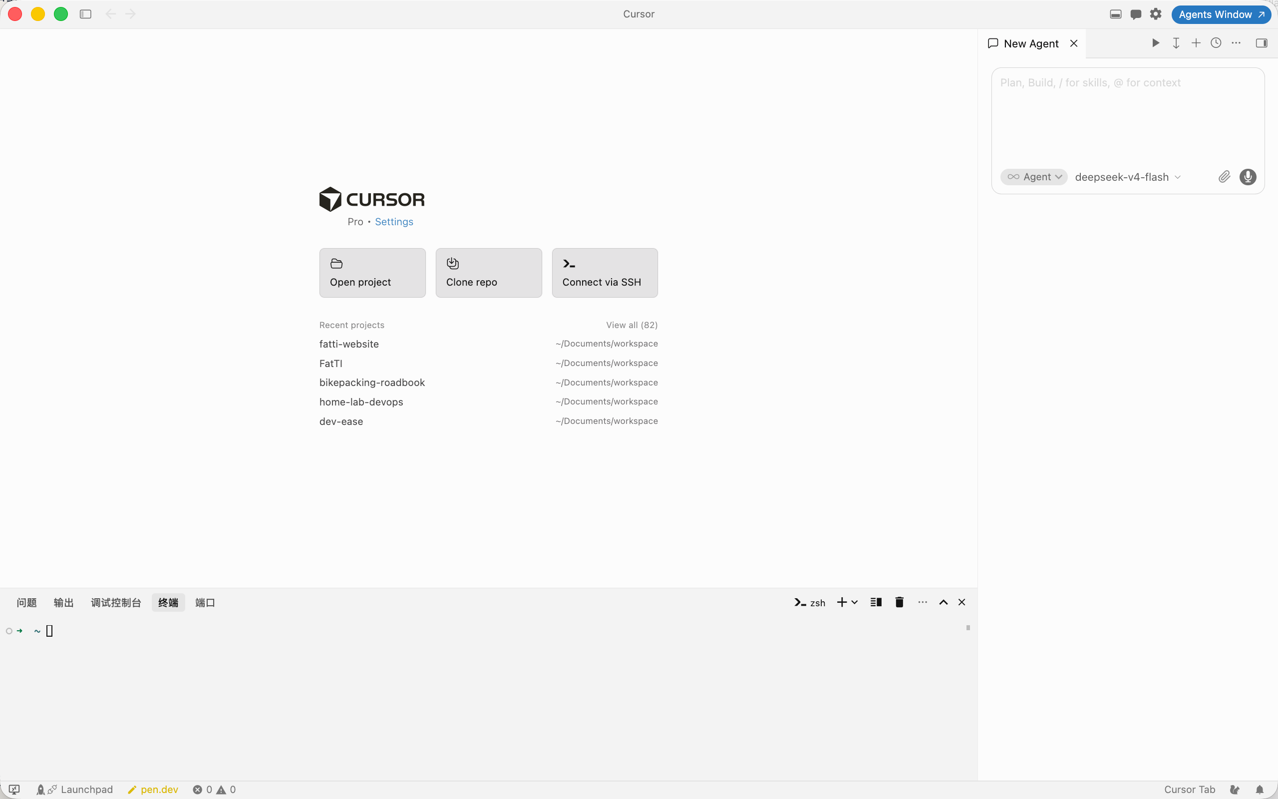Close the New Agent tab
The width and height of the screenshot is (1278, 799).
coord(1074,43)
